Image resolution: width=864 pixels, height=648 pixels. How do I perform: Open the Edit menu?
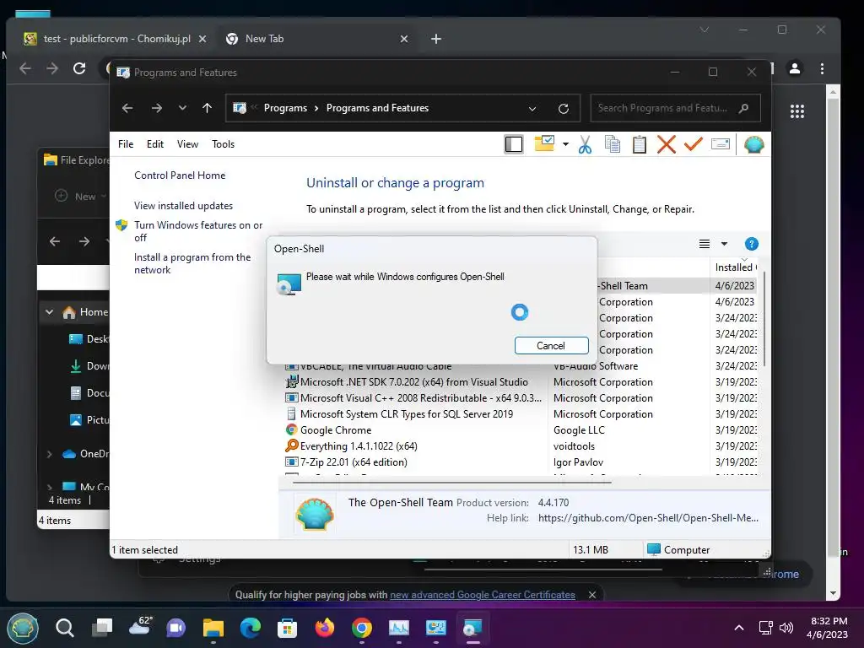[155, 143]
